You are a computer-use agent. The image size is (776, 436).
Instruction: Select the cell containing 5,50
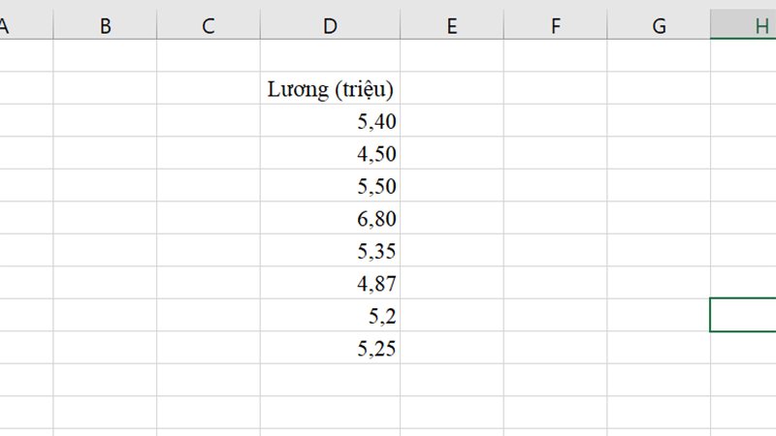[x=330, y=185]
